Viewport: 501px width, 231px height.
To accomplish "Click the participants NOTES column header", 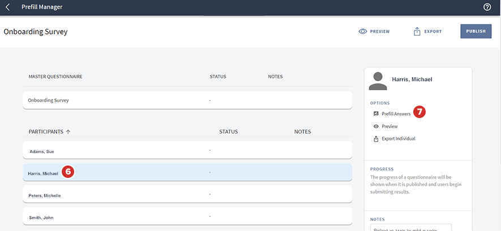I will click(x=302, y=132).
